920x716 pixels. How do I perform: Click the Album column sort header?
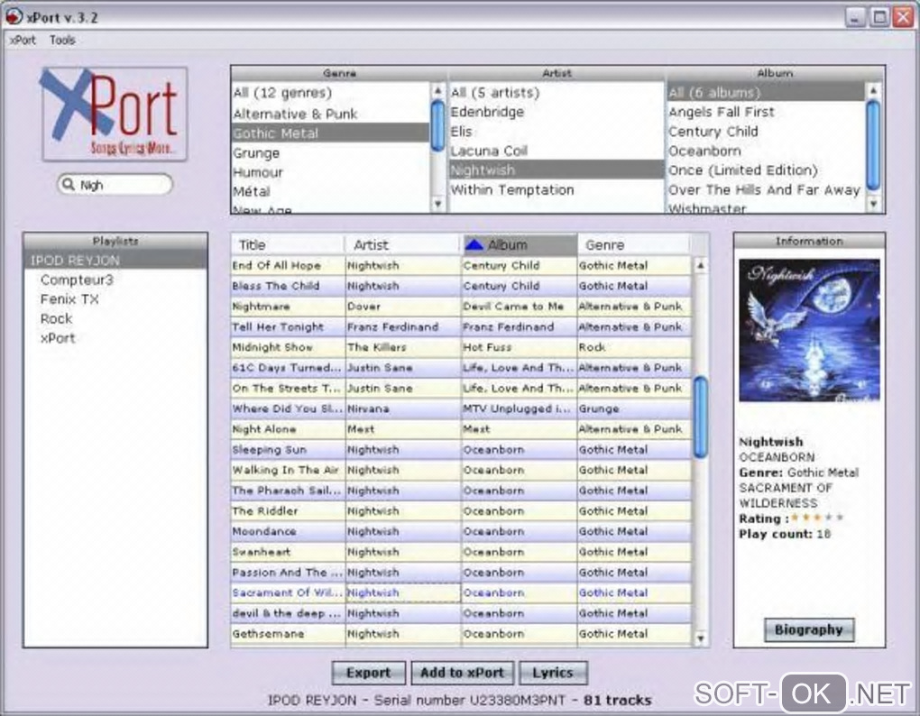pos(520,244)
